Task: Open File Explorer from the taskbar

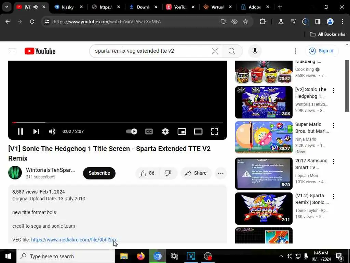Action: pyautogui.click(x=124, y=256)
